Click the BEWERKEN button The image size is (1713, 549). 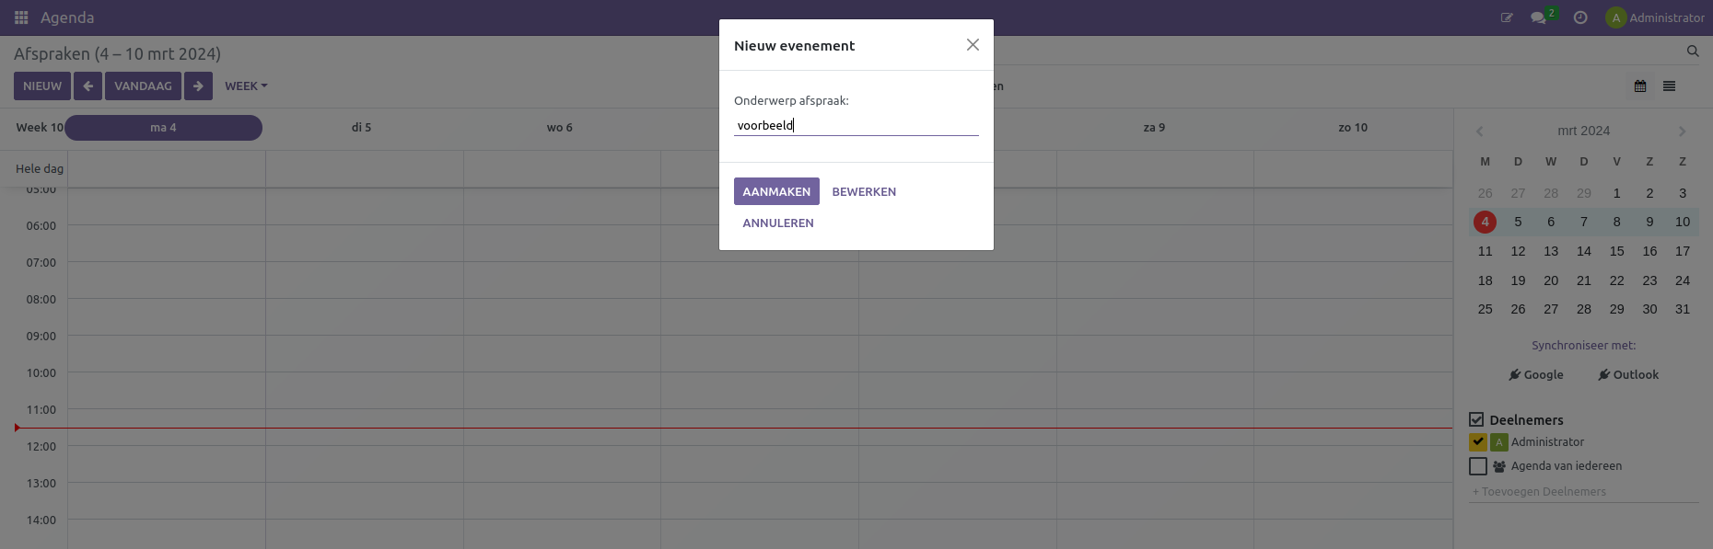pos(864,191)
